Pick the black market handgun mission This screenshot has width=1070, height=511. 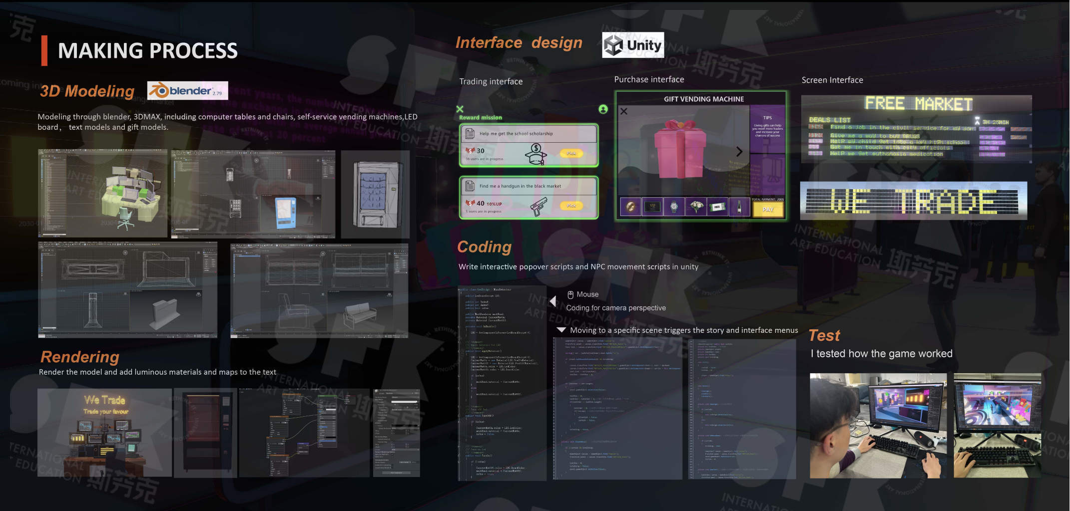click(571, 206)
